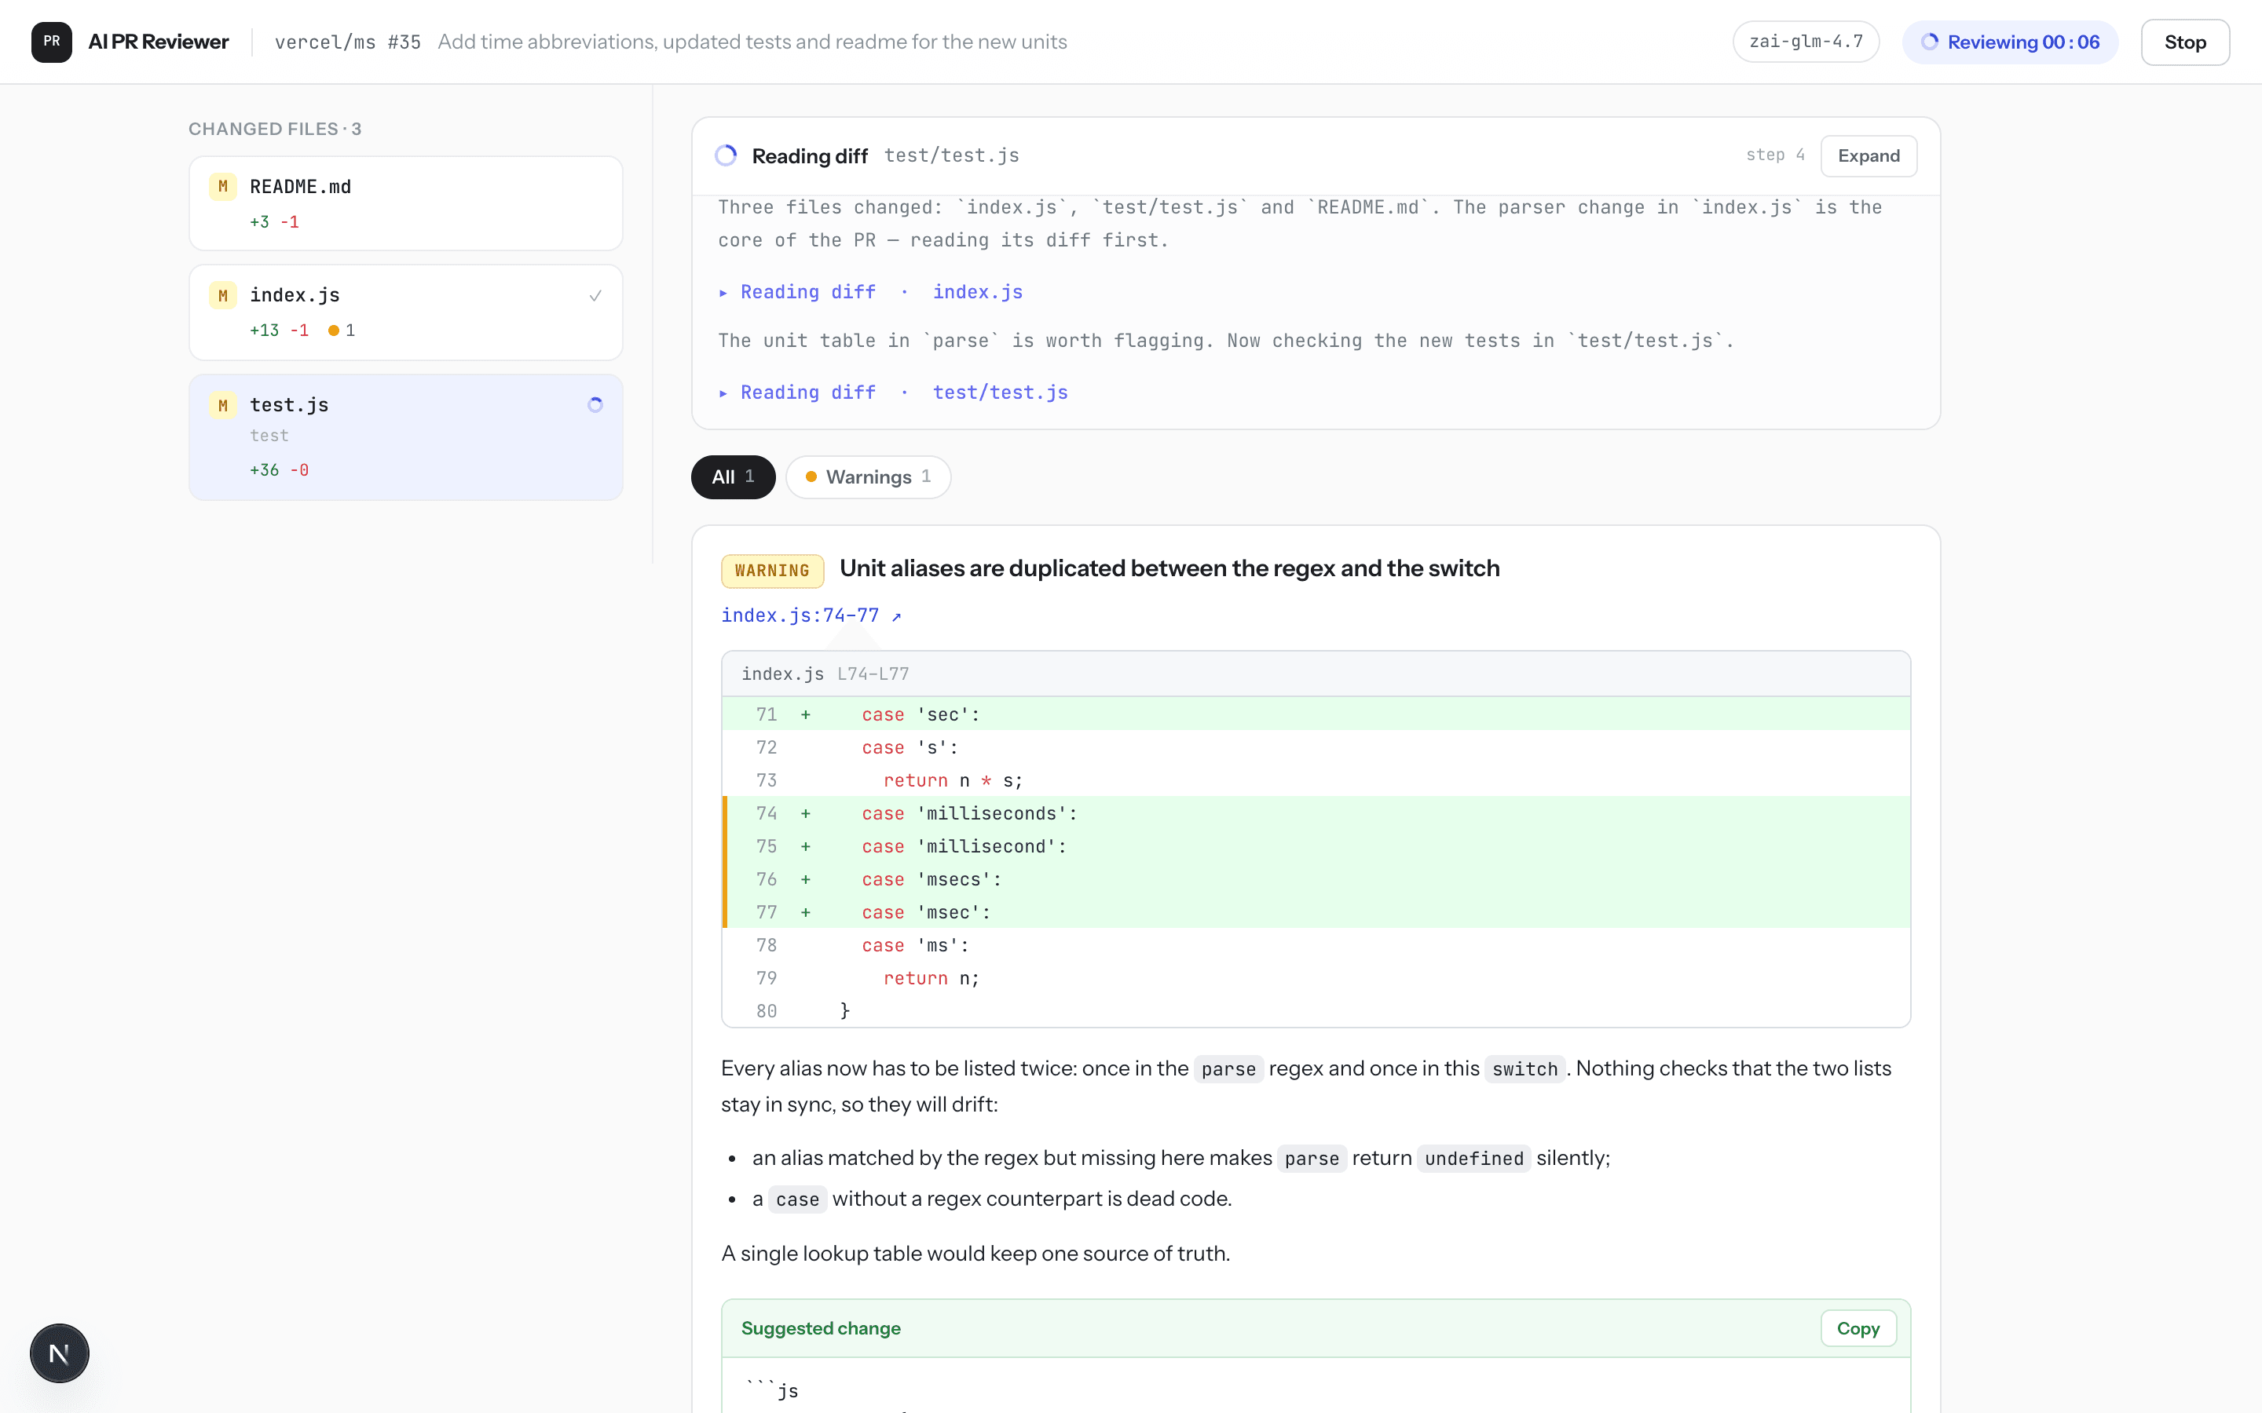Click the Suggested change header label
The width and height of the screenshot is (2262, 1413).
(x=821, y=1328)
